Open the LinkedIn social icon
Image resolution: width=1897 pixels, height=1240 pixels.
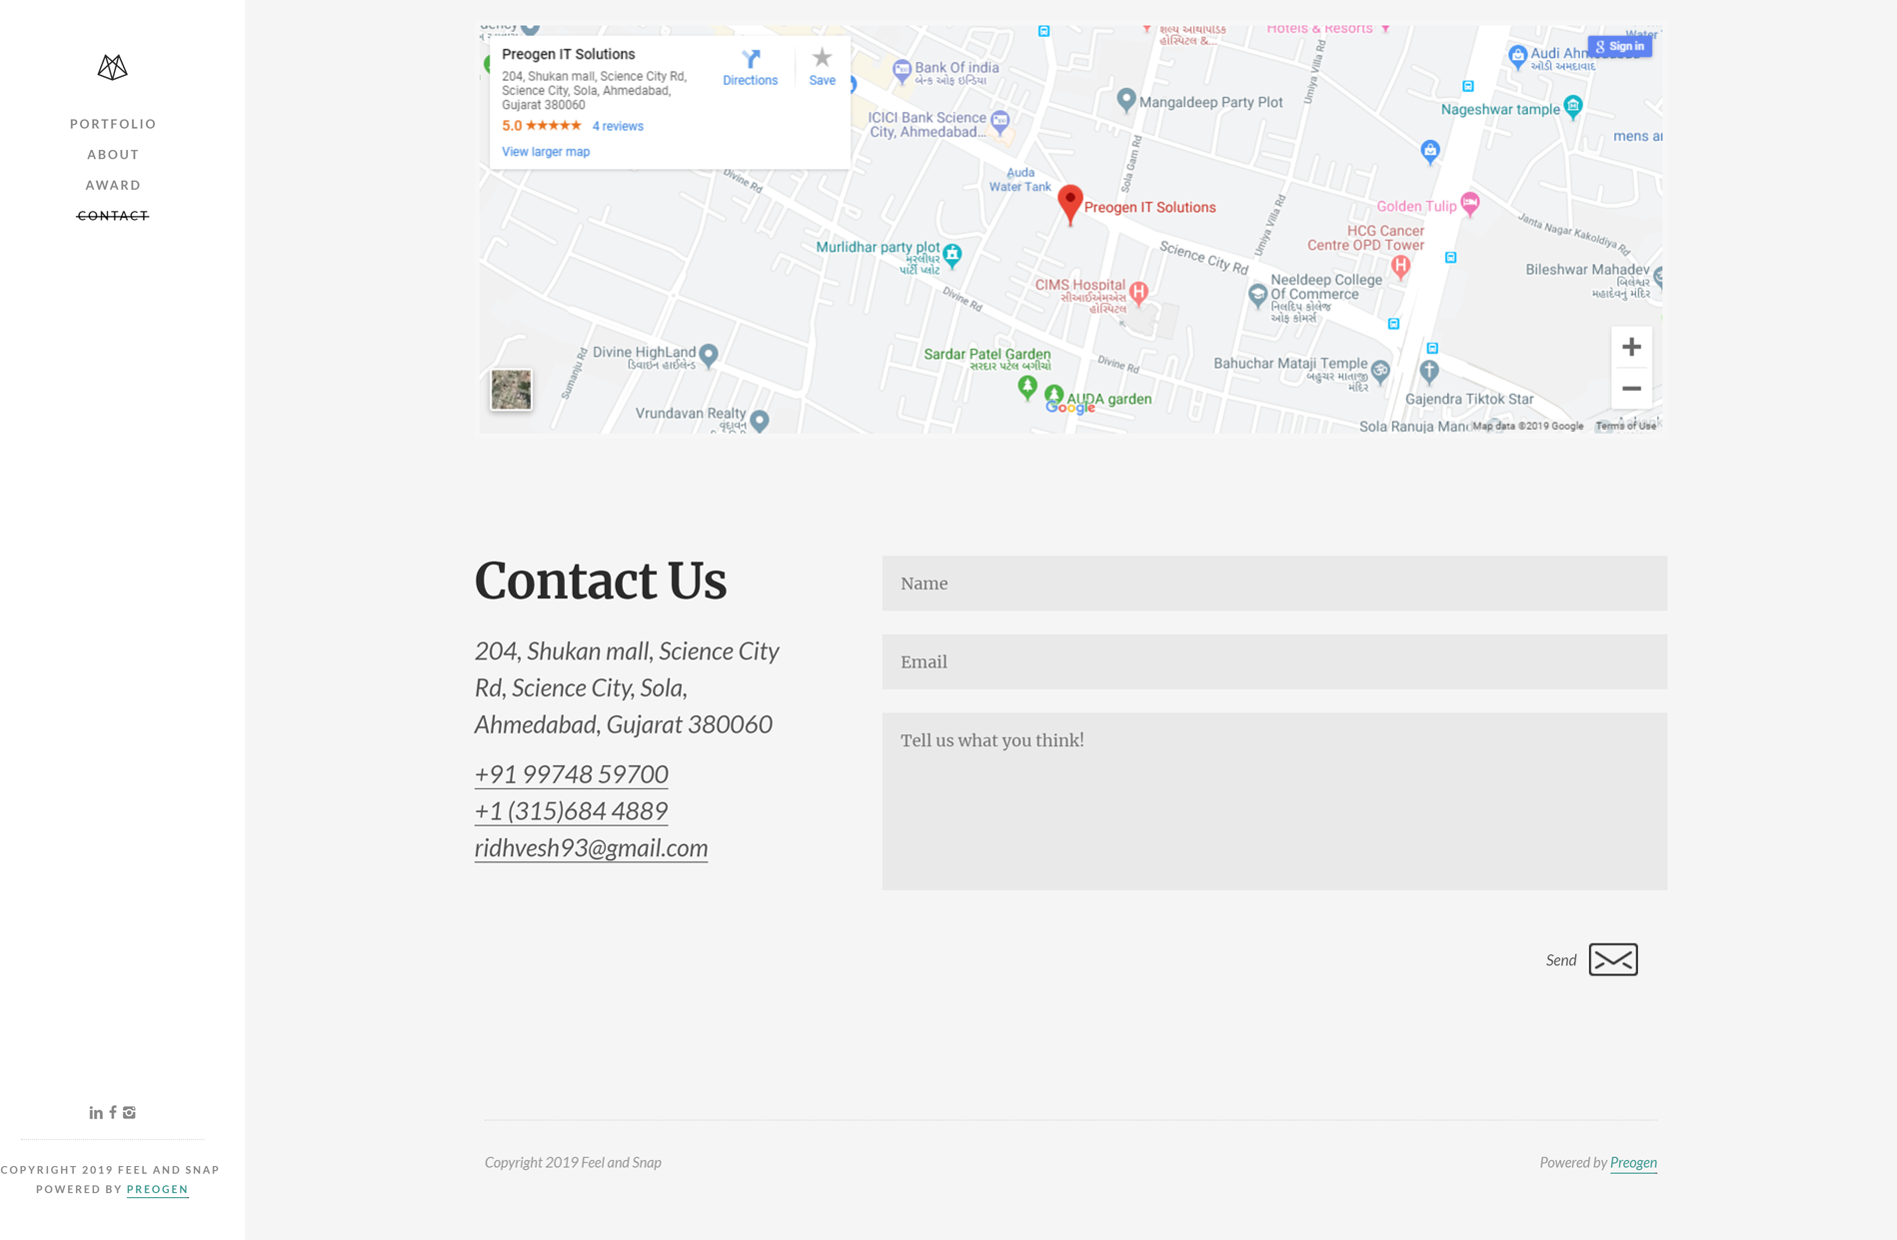point(96,1112)
